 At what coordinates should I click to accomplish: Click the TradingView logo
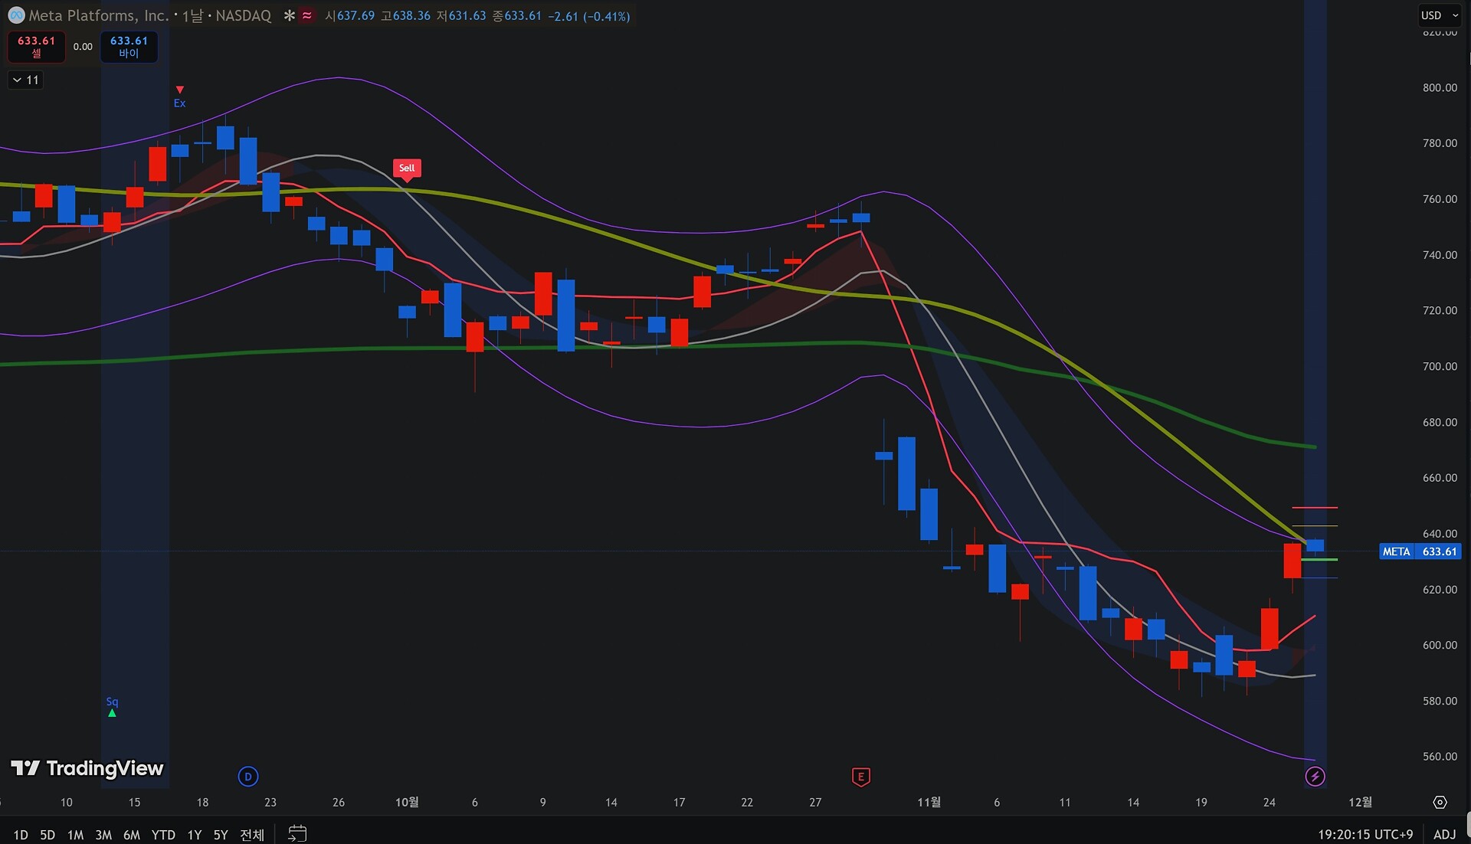click(87, 768)
